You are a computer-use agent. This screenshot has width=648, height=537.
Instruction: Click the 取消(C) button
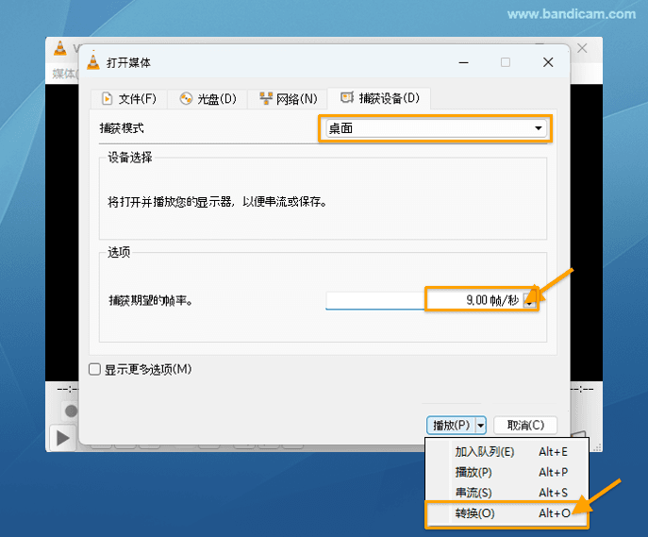pos(525,425)
